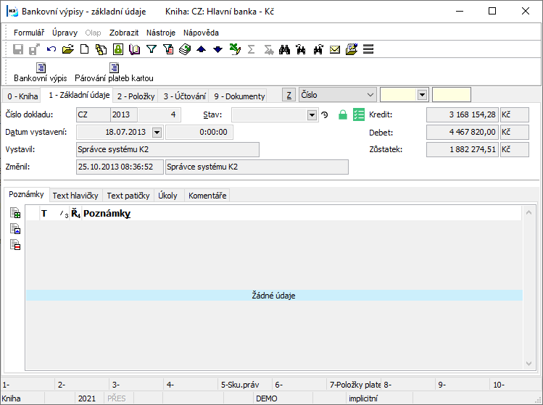Image resolution: width=543 pixels, height=405 pixels.
Task: Switch to the 2 - Položky tab
Action: 136,96
